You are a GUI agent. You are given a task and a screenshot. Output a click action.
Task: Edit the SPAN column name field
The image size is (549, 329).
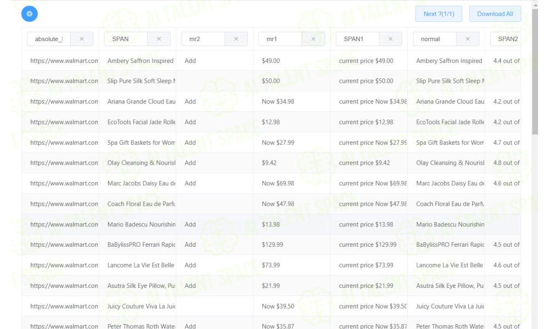(x=126, y=39)
